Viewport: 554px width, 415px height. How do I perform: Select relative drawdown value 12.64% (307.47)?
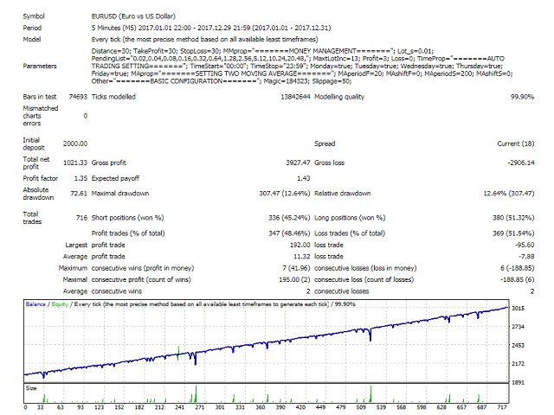[x=509, y=194]
